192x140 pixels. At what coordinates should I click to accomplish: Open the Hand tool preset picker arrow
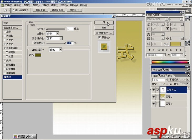click(x=9, y=10)
